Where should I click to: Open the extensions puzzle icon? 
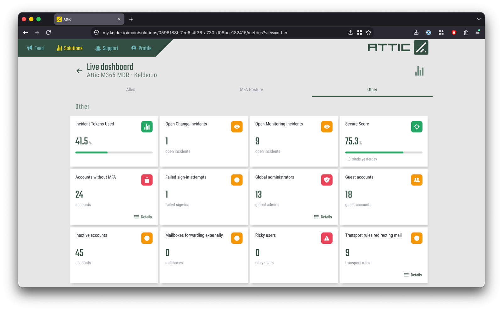466,32
